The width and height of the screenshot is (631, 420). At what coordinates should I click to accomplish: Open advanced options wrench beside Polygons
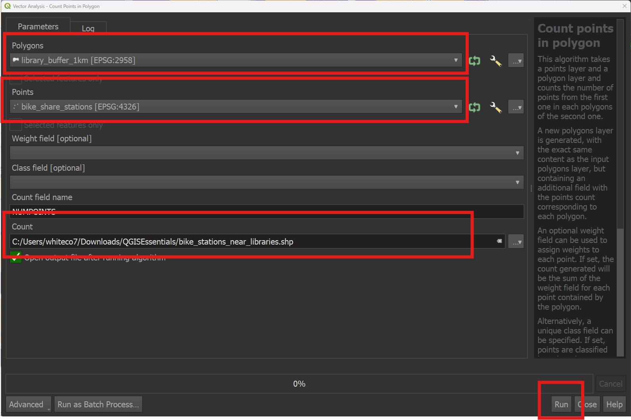pos(496,61)
